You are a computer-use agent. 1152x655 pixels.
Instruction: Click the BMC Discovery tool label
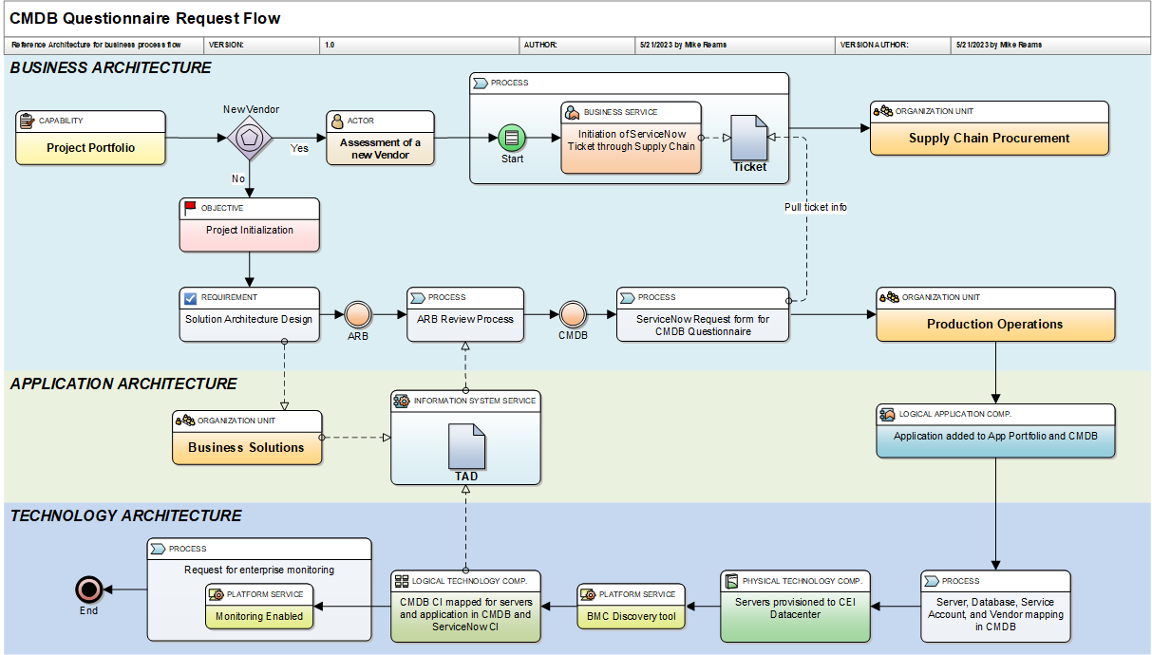631,615
